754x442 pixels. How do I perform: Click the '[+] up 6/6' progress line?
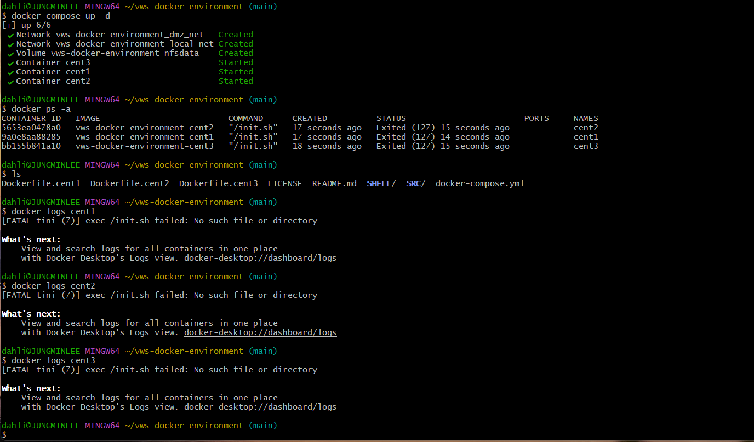click(26, 25)
